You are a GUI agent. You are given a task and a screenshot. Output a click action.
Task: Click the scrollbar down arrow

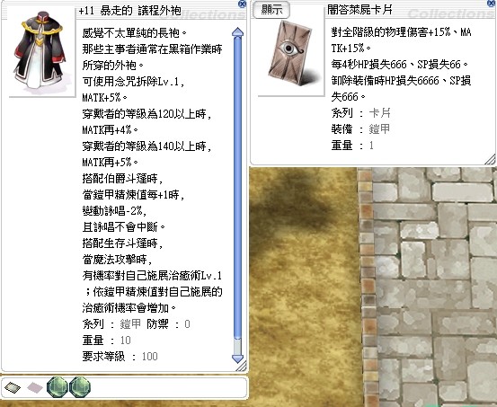238,358
